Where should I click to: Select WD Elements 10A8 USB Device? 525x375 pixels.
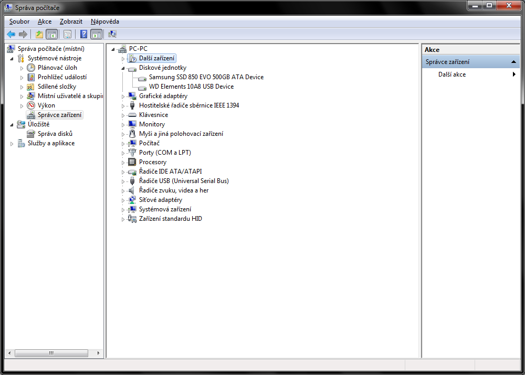pyautogui.click(x=191, y=87)
